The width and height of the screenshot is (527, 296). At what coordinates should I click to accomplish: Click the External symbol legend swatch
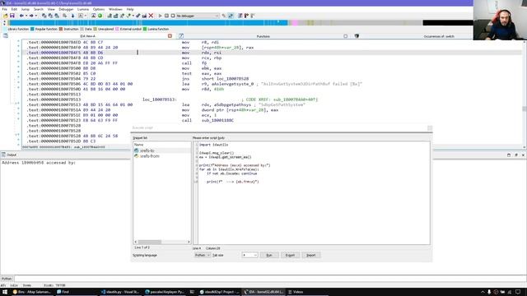tap(117, 30)
